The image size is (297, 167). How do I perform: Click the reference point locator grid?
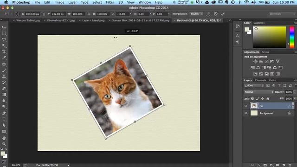18,14
